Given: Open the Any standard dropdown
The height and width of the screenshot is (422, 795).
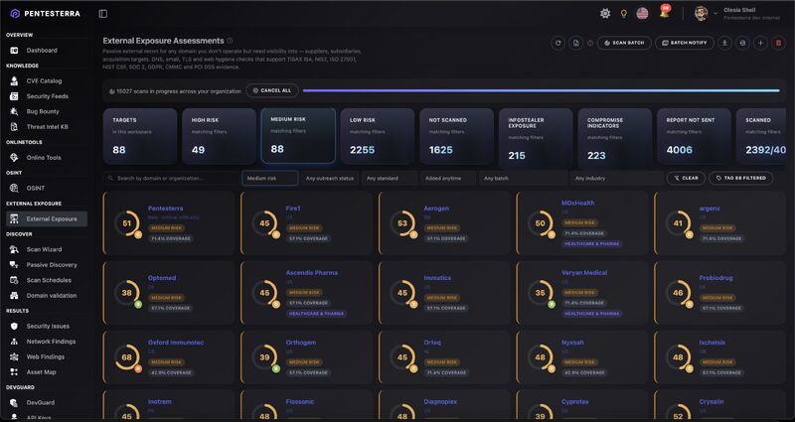Looking at the screenshot, I should point(390,179).
